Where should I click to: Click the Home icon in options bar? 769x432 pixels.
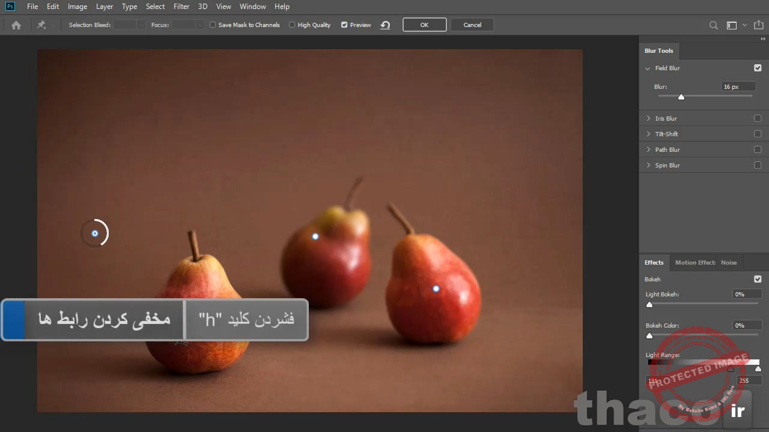click(x=16, y=25)
